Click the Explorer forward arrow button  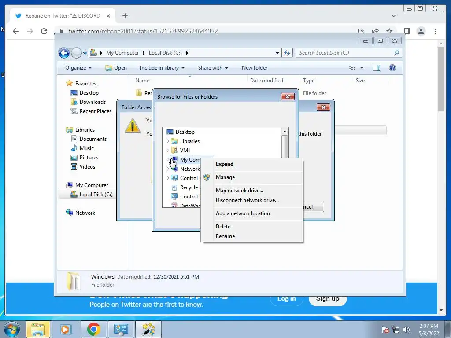76,53
